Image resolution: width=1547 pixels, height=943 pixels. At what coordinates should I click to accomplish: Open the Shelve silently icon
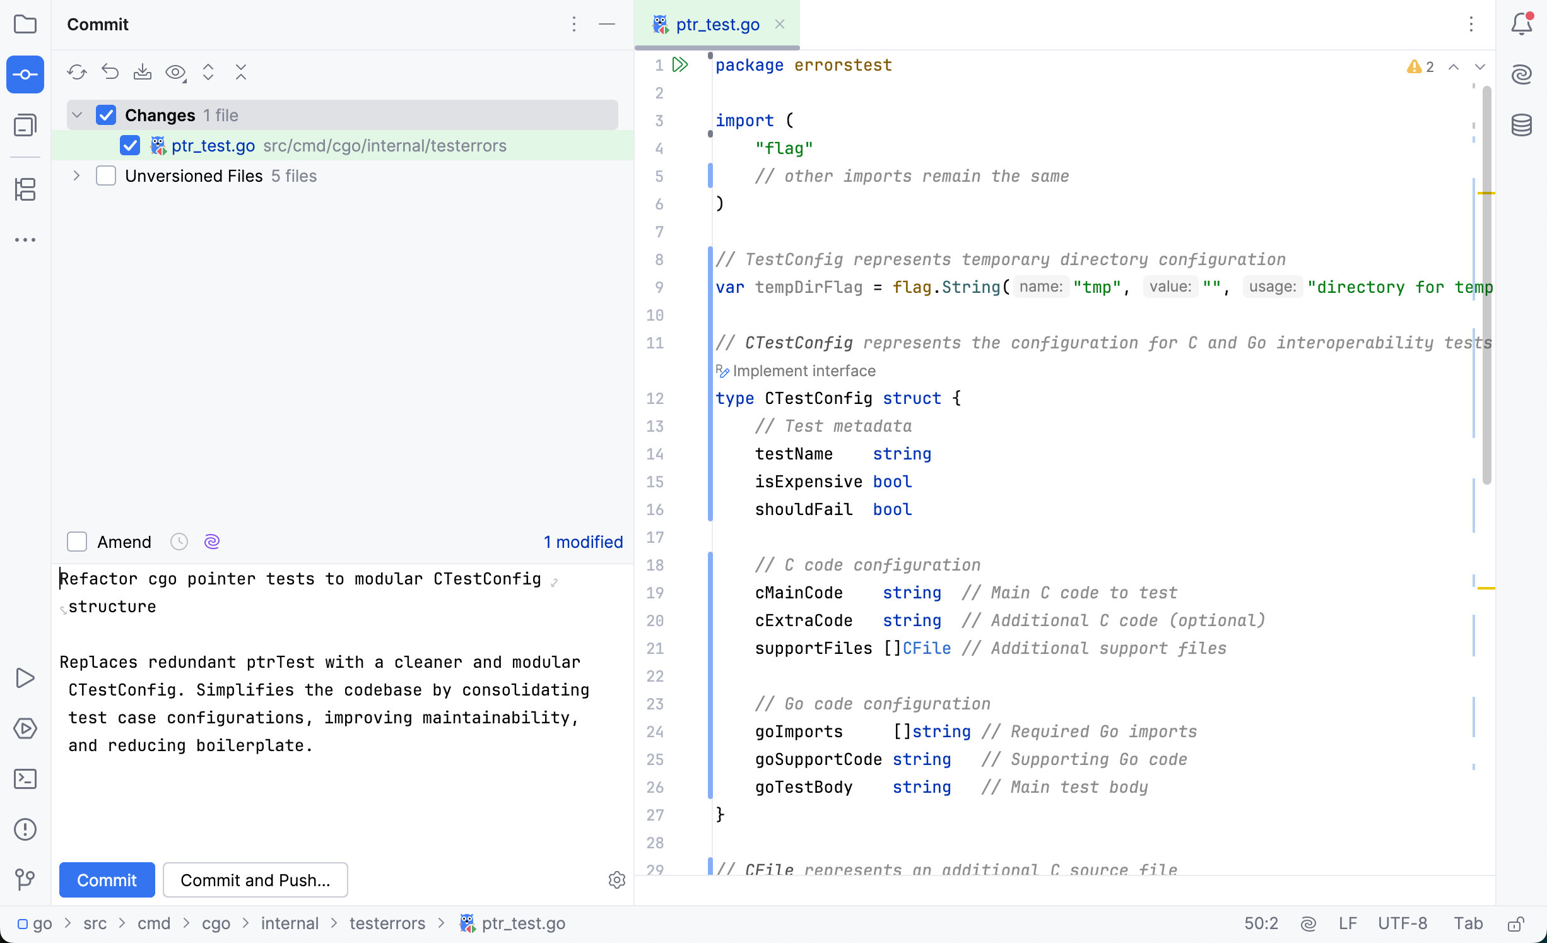click(x=143, y=72)
